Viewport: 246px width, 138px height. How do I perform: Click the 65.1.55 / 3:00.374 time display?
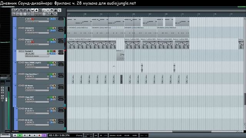coord(59,135)
